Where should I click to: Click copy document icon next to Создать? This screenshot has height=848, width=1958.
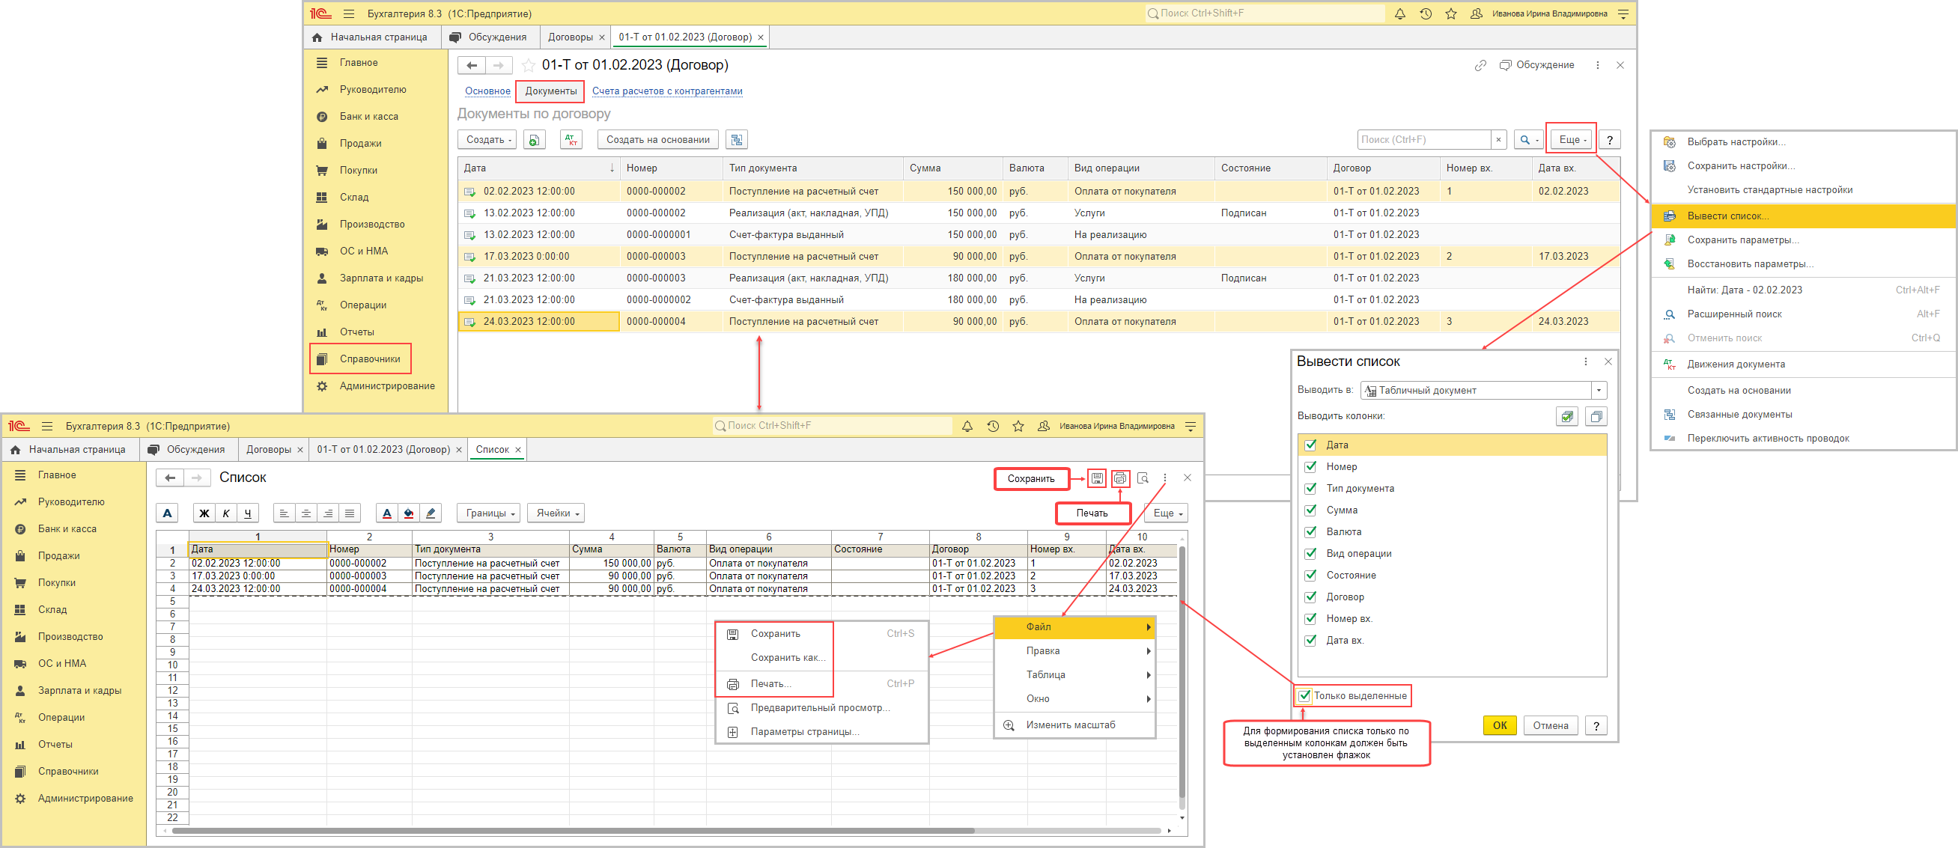535,140
